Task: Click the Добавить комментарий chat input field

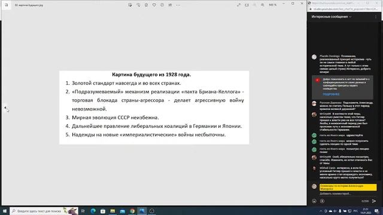Action: (348, 193)
